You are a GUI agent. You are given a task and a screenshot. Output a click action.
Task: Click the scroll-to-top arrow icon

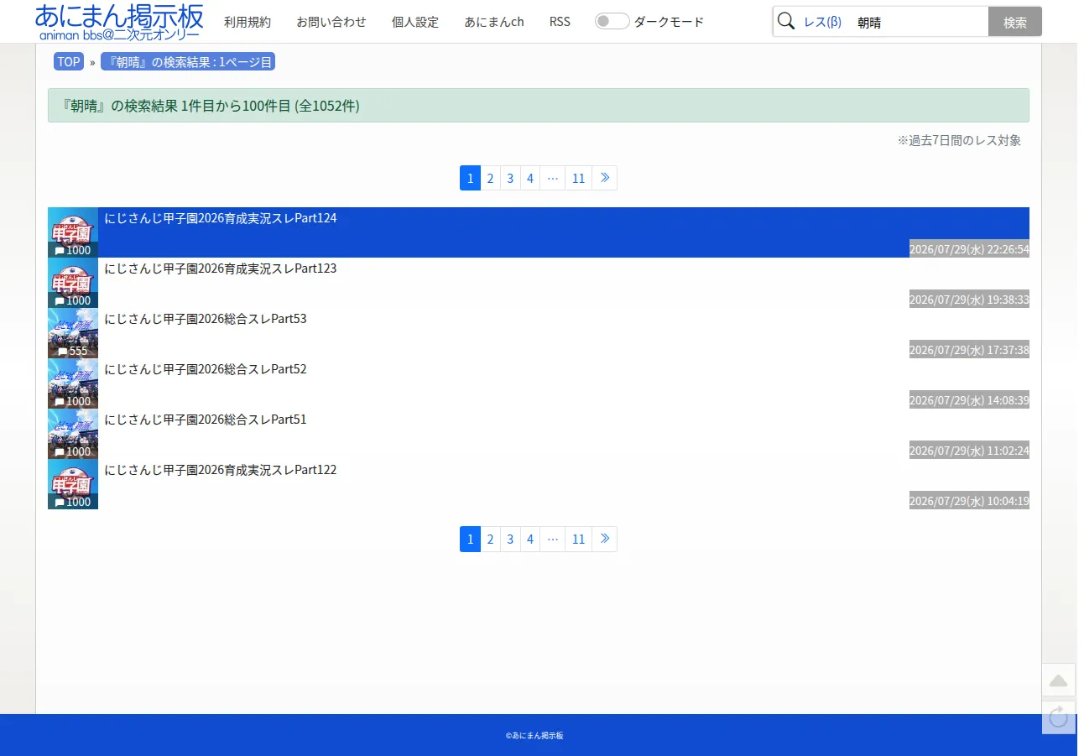(x=1059, y=680)
